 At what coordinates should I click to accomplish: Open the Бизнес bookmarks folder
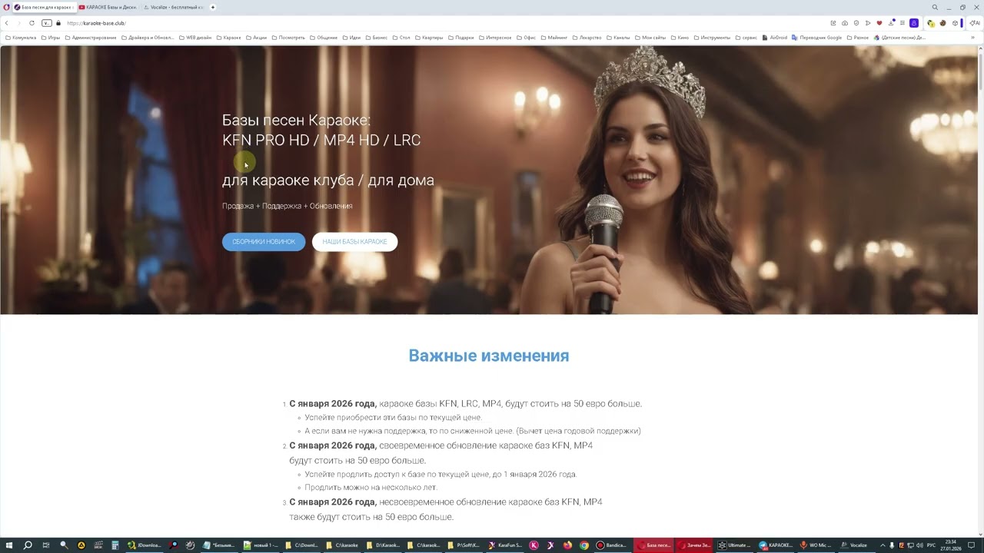(x=376, y=37)
